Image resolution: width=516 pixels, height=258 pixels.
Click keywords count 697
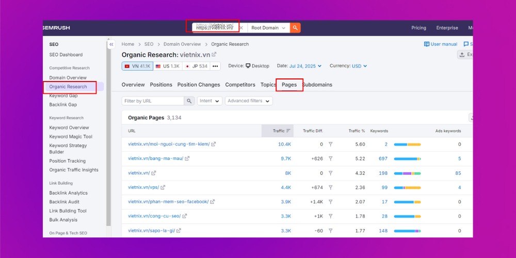pyautogui.click(x=383, y=158)
